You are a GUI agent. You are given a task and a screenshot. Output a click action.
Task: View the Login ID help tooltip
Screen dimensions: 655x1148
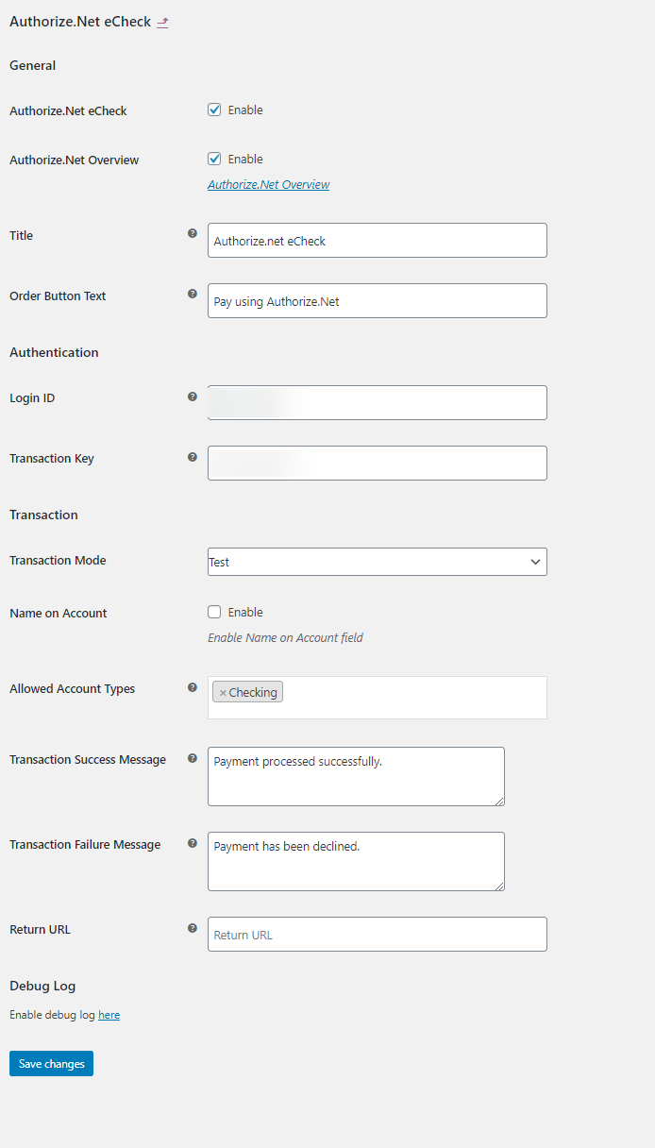tap(192, 397)
